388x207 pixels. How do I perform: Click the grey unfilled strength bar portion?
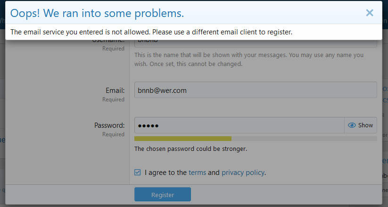pyautogui.click(x=304, y=139)
